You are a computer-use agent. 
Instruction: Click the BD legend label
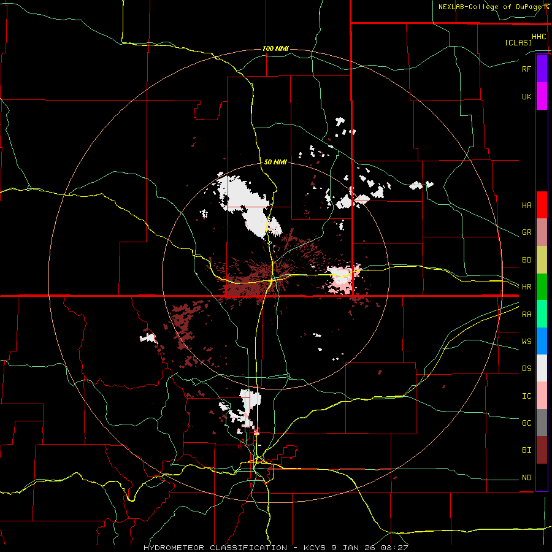pos(526,260)
